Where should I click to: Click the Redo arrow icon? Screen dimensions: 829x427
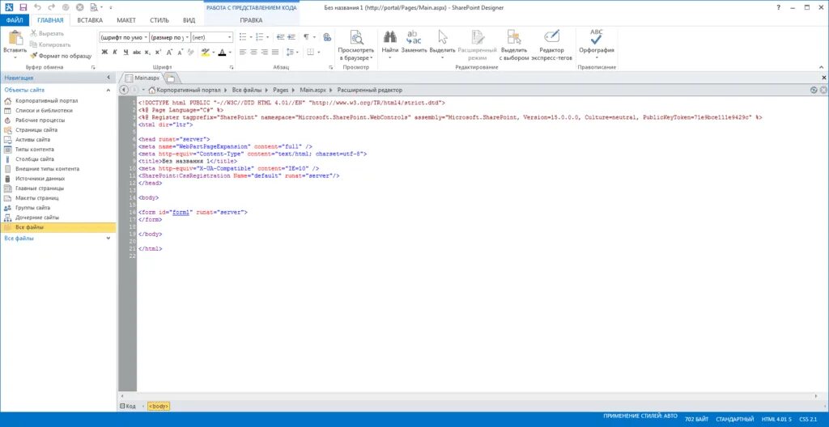click(x=51, y=7)
